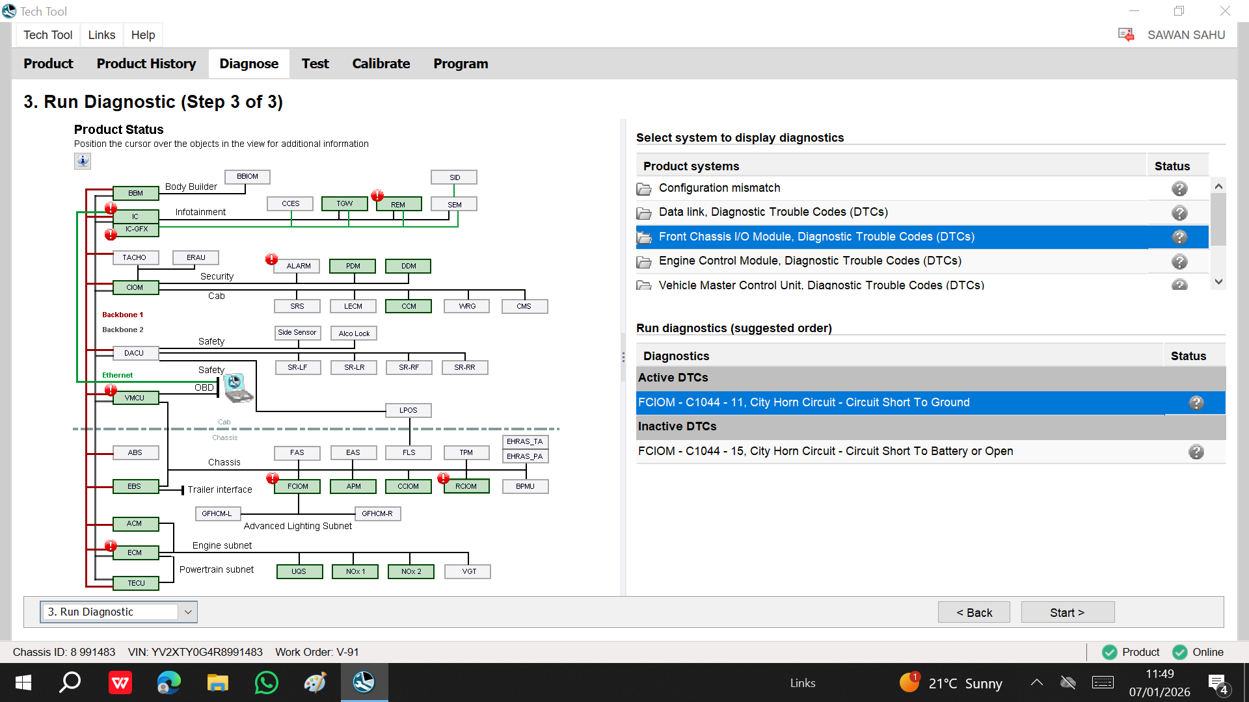Switch to the Test tab
Screen dimensions: 1249x702
pos(316,64)
